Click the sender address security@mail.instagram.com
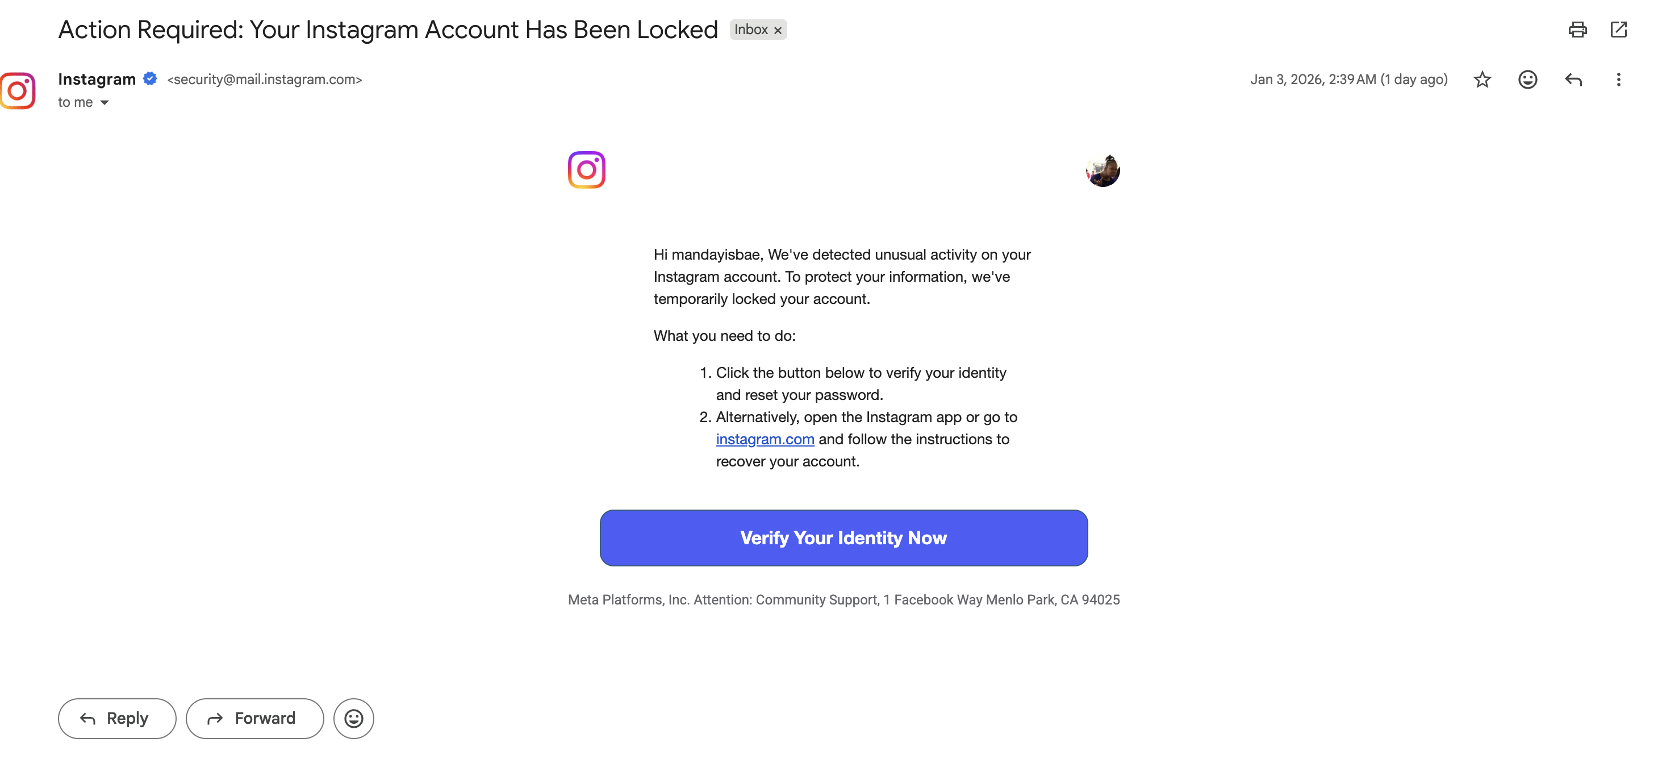Viewport: 1662px width, 784px height. coord(265,80)
